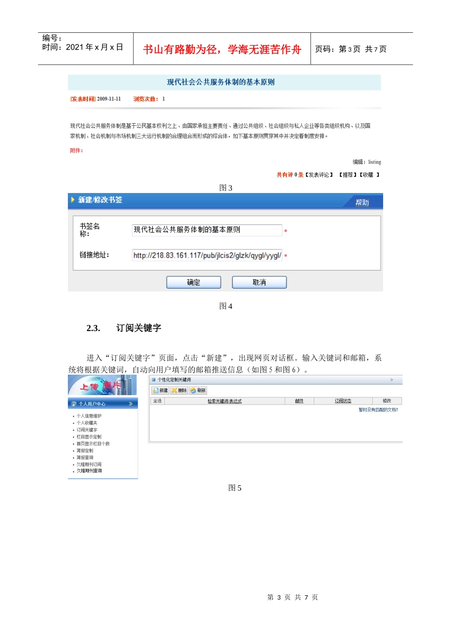Click the 共有评 0 条 text
This screenshot has width=451, height=639.
[x=290, y=175]
